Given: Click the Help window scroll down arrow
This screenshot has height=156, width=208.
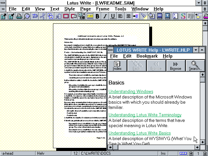Looking at the screenshot, I should 202,142.
